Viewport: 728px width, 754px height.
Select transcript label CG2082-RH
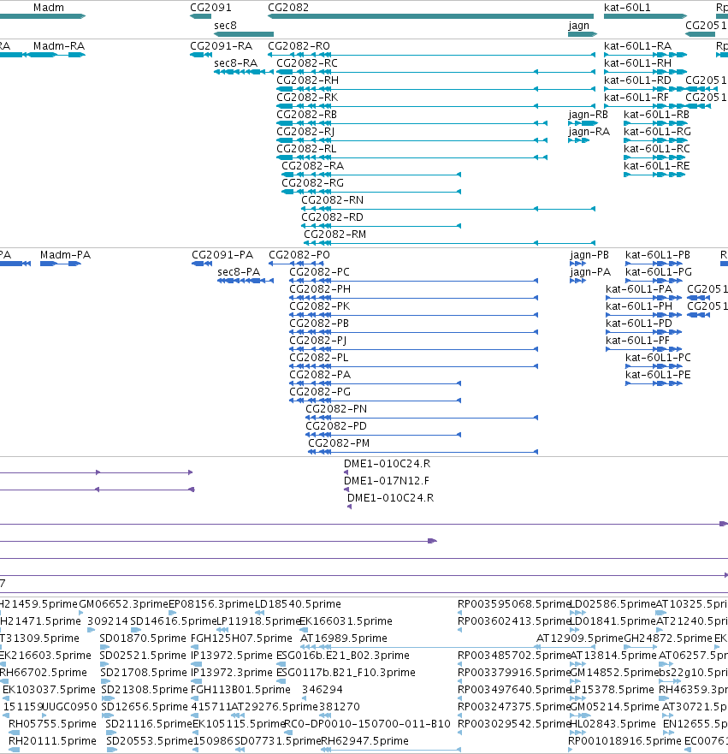pyautogui.click(x=307, y=80)
